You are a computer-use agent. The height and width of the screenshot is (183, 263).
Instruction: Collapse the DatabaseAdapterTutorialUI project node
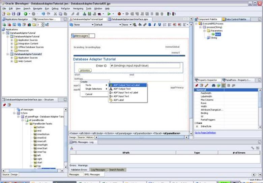[7, 54]
